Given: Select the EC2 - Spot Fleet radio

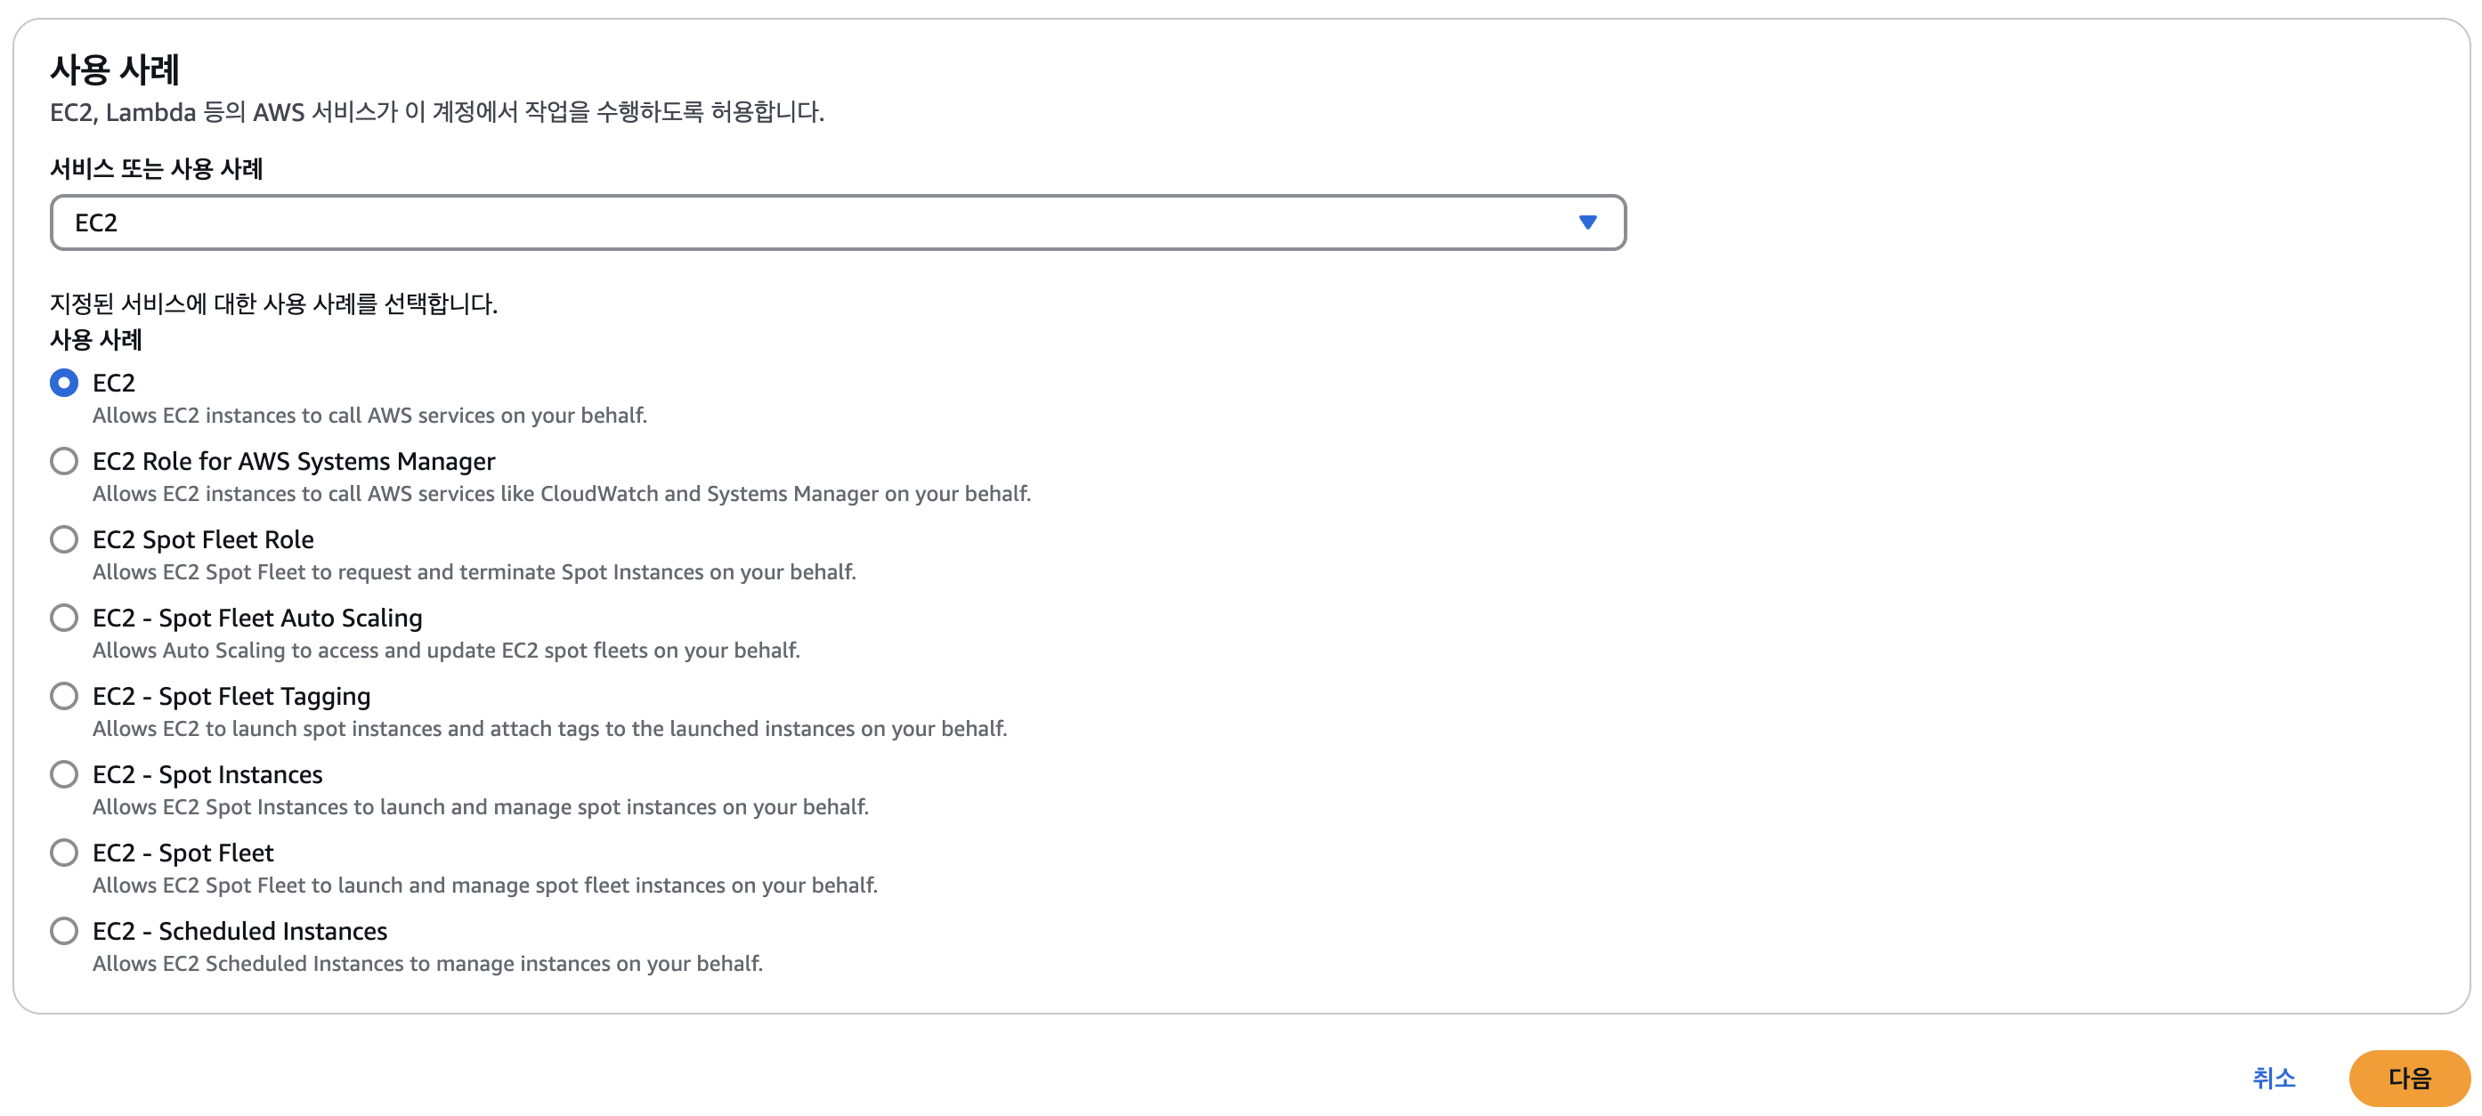Looking at the screenshot, I should pyautogui.click(x=63, y=853).
